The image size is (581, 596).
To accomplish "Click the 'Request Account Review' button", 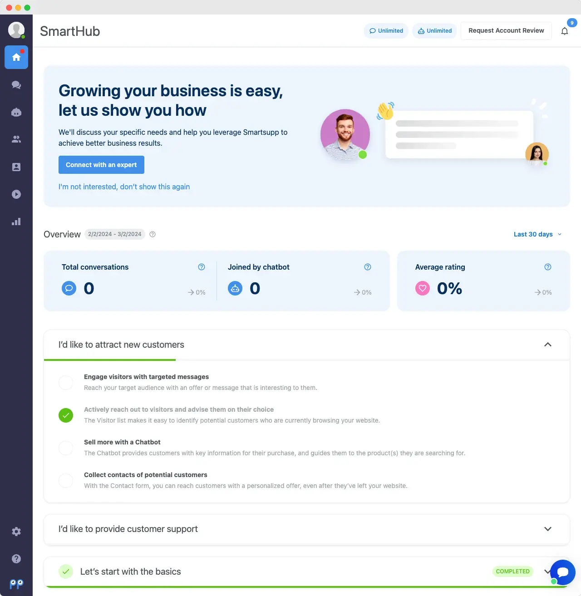I will (x=506, y=31).
